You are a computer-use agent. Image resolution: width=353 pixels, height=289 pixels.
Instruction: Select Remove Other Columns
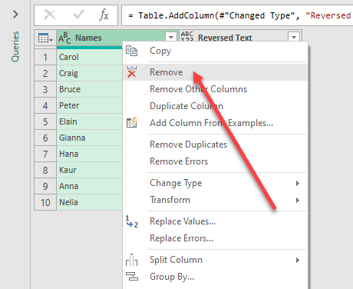215,89
